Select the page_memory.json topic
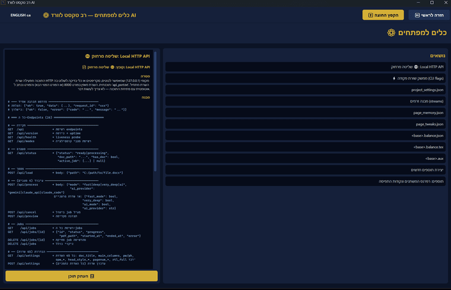The height and width of the screenshot is (290, 451). click(305, 112)
